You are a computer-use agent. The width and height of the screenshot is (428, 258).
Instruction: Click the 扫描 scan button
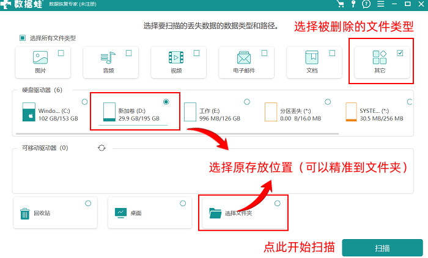(x=382, y=248)
